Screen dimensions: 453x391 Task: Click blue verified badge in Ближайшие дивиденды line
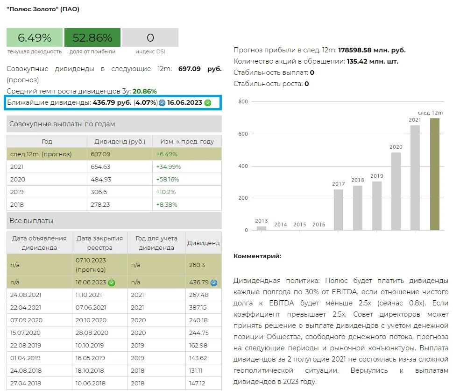pyautogui.click(x=162, y=103)
